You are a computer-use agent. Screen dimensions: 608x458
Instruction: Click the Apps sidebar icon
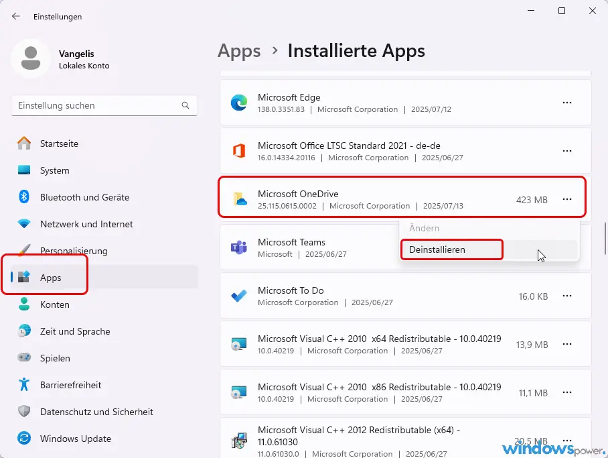click(x=24, y=277)
